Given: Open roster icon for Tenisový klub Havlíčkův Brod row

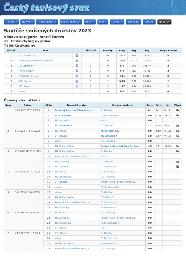Looking at the screenshot, I should [x=77, y=60].
